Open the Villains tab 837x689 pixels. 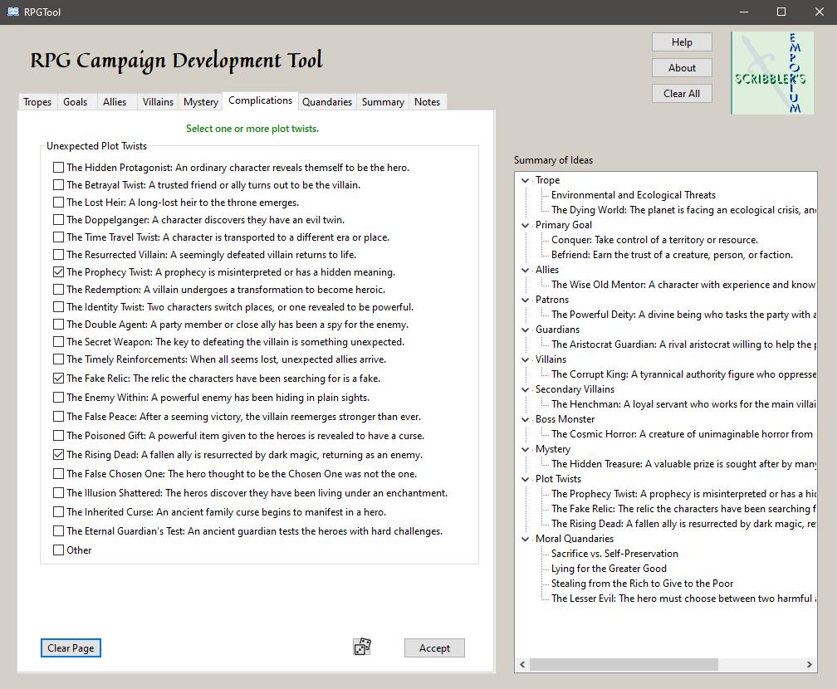[157, 102]
